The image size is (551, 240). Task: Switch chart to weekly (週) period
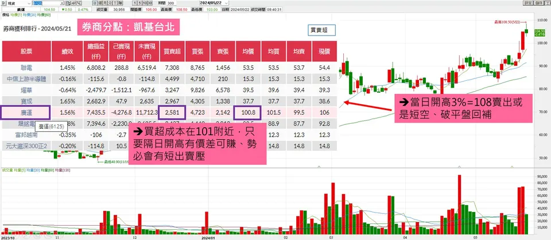click(x=100, y=3)
